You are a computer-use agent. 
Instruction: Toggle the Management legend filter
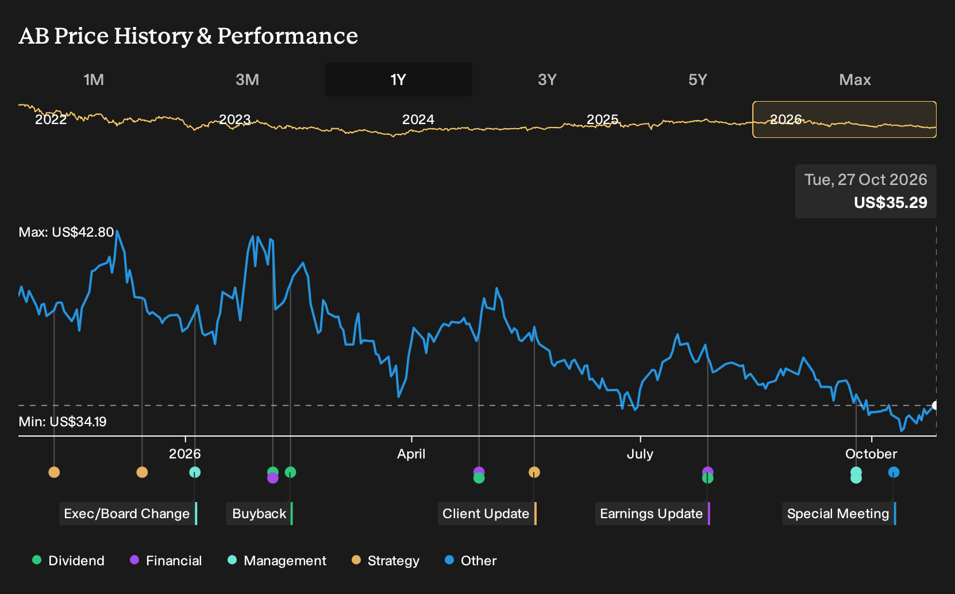tap(277, 561)
